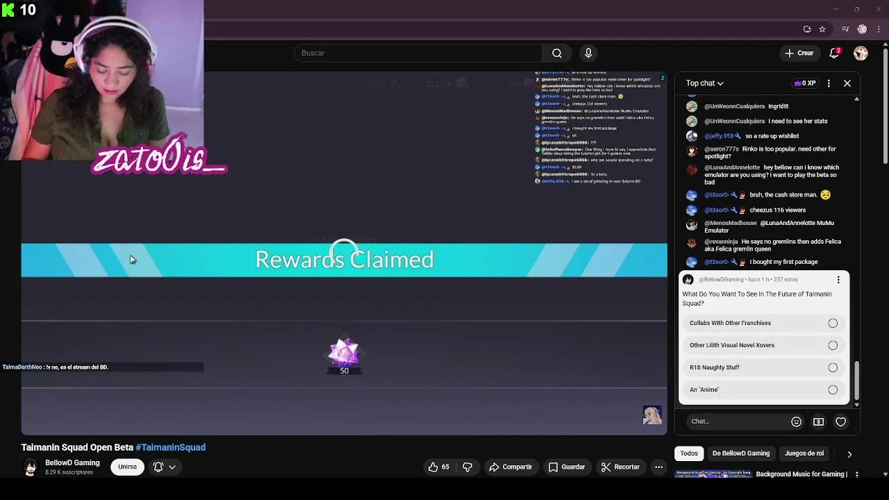Viewport: 889px width, 500px height.
Task: Click the BellowD Gaming channel avatar
Action: click(x=30, y=467)
